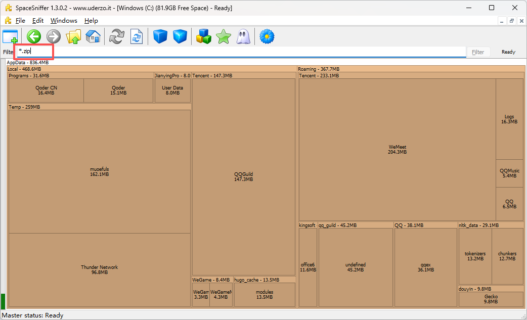
Task: Go forward with the gray right arrow
Action: tap(54, 36)
